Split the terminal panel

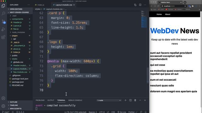(x=130, y=100)
